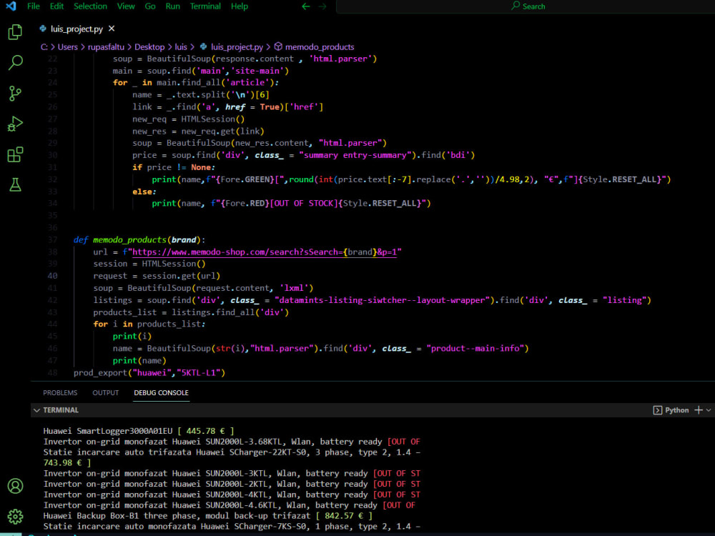The image size is (715, 536).
Task: Open the Accounts menu icon
Action: (x=15, y=486)
